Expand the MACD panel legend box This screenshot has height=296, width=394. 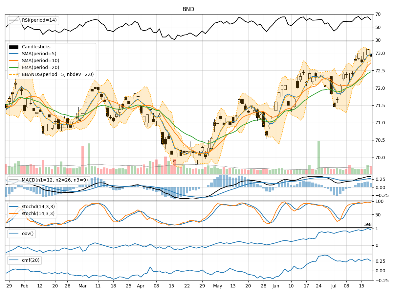pos(49,180)
